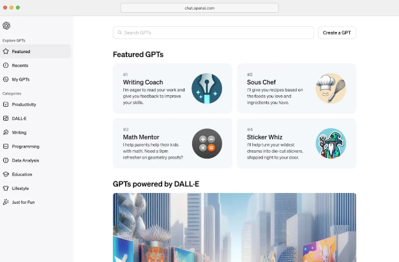Click the Education graduation cap icon
Image resolution: width=399 pixels, height=262 pixels.
click(6, 174)
